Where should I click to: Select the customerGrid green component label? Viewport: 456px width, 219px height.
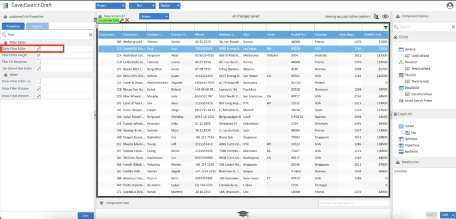click(109, 20)
